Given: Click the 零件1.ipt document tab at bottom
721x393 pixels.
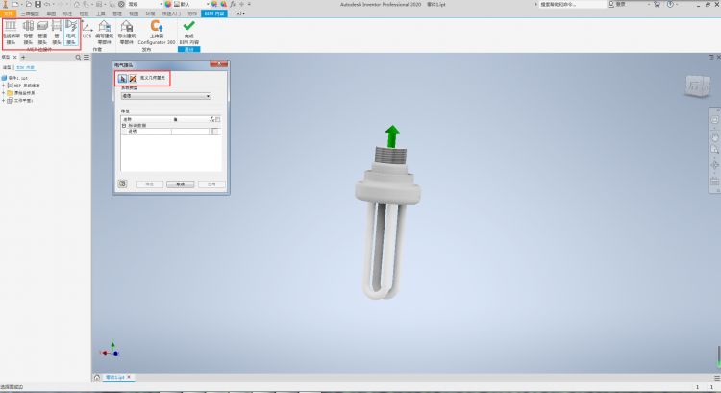Looking at the screenshot, I should pos(114,378).
